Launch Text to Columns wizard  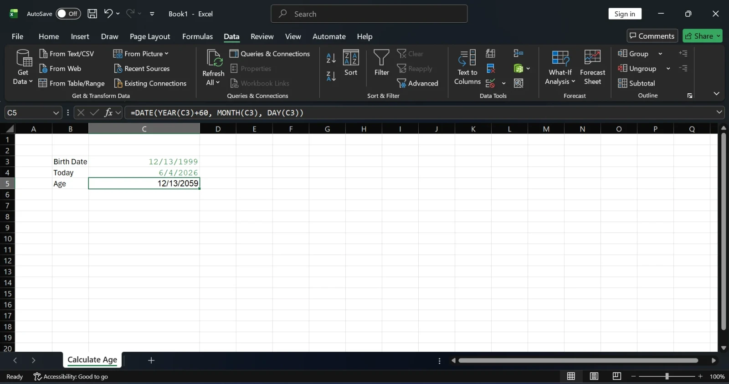[467, 67]
